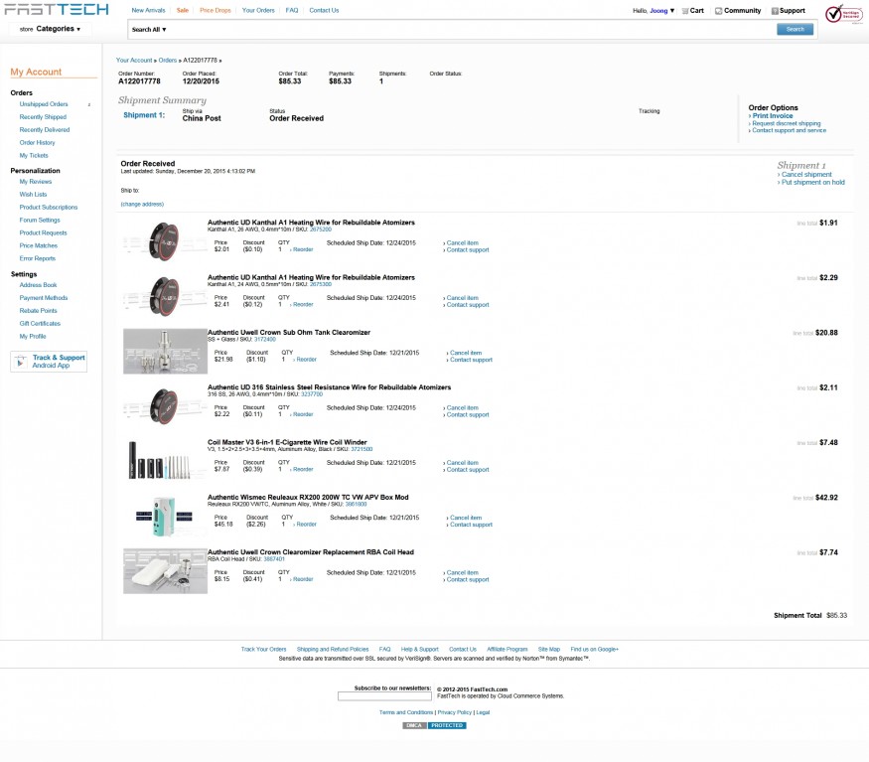869x762 pixels.
Task: Click the change address link
Action: 142,204
